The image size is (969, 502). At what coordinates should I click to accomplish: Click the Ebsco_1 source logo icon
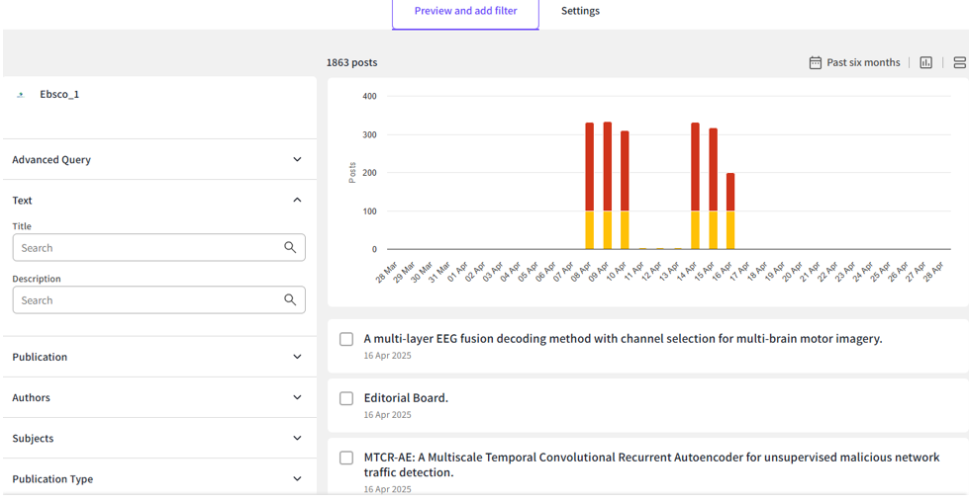pyautogui.click(x=21, y=95)
